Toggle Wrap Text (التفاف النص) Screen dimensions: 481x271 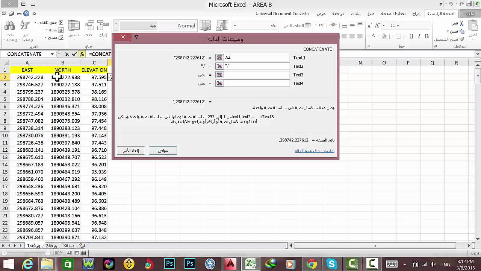297,25
